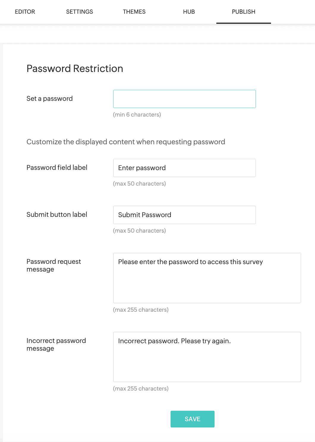Edit the Incorrect password message textarea
The width and height of the screenshot is (315, 442).
pos(207,357)
